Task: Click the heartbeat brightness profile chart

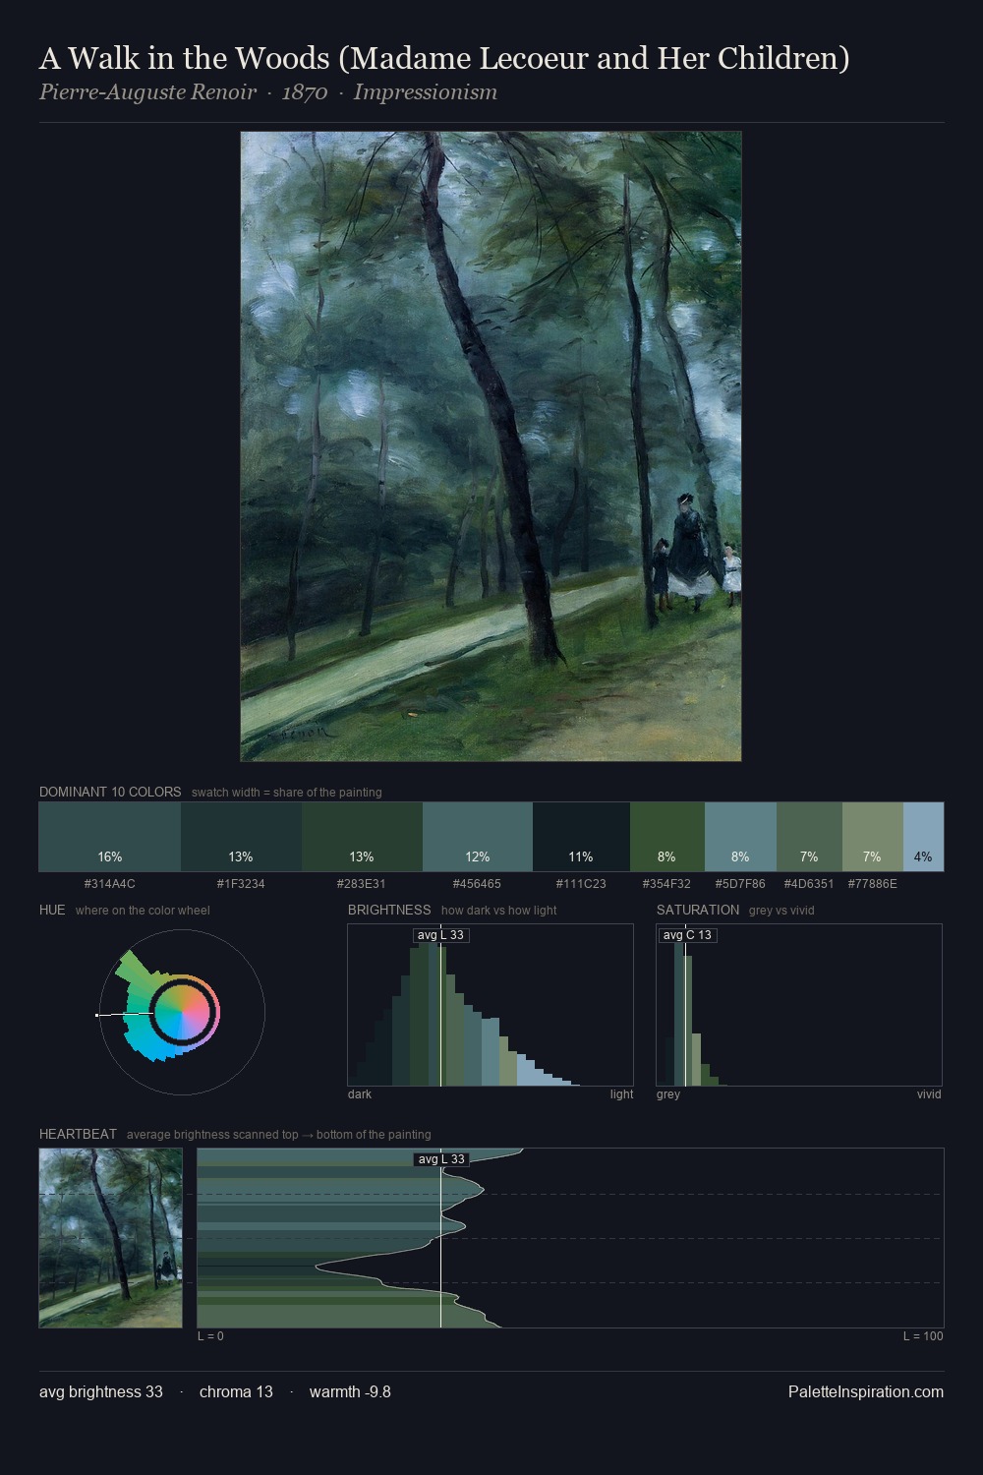Action: (x=570, y=1238)
